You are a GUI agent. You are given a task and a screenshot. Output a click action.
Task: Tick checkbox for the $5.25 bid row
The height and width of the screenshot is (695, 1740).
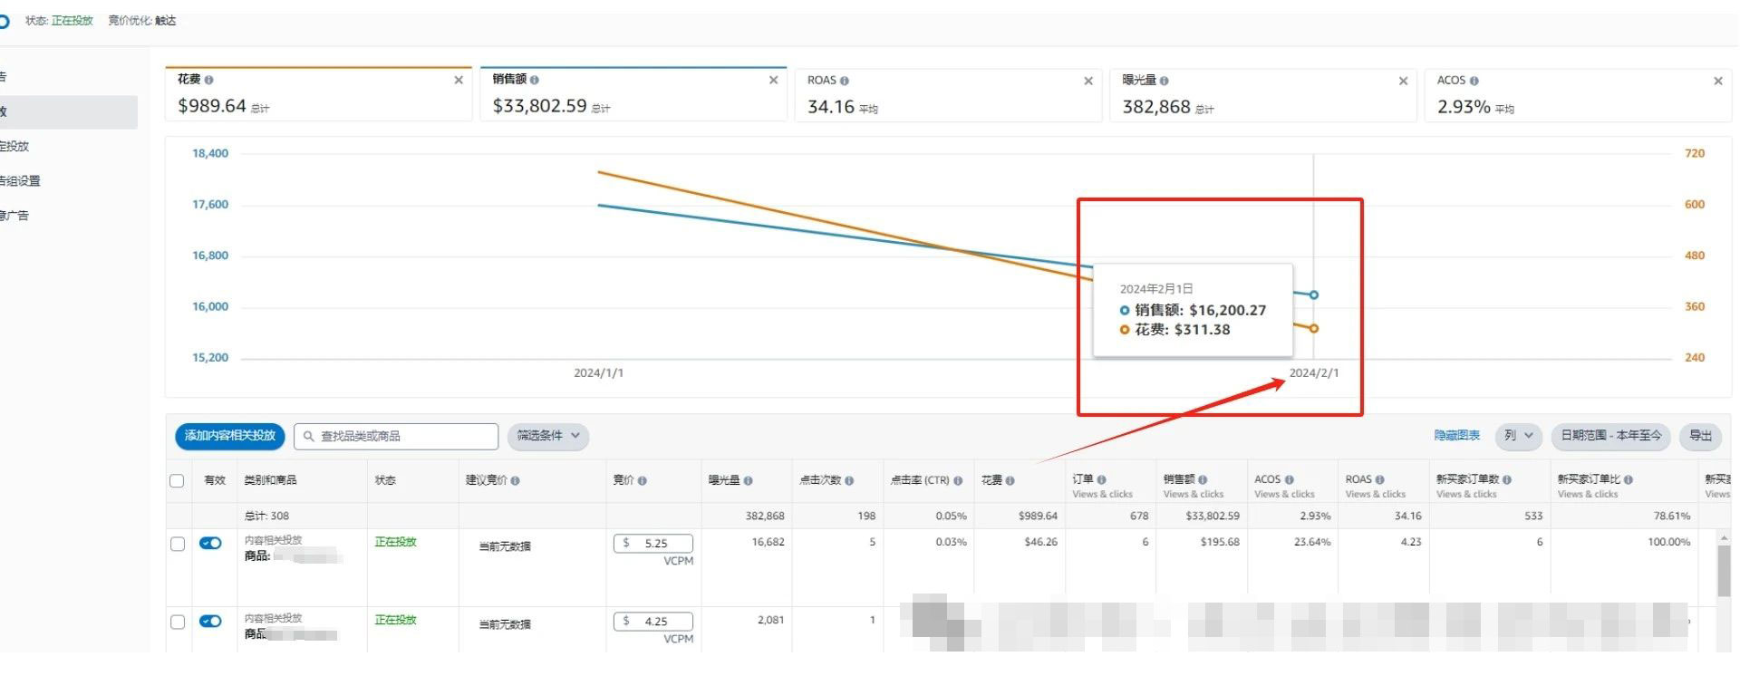click(x=178, y=544)
